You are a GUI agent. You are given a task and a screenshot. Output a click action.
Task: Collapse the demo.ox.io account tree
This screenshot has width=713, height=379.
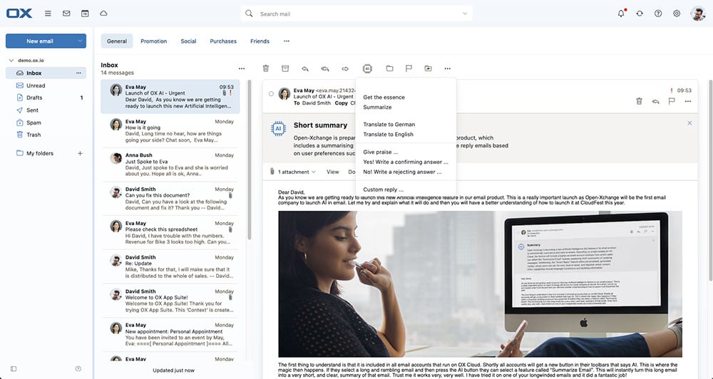point(11,61)
